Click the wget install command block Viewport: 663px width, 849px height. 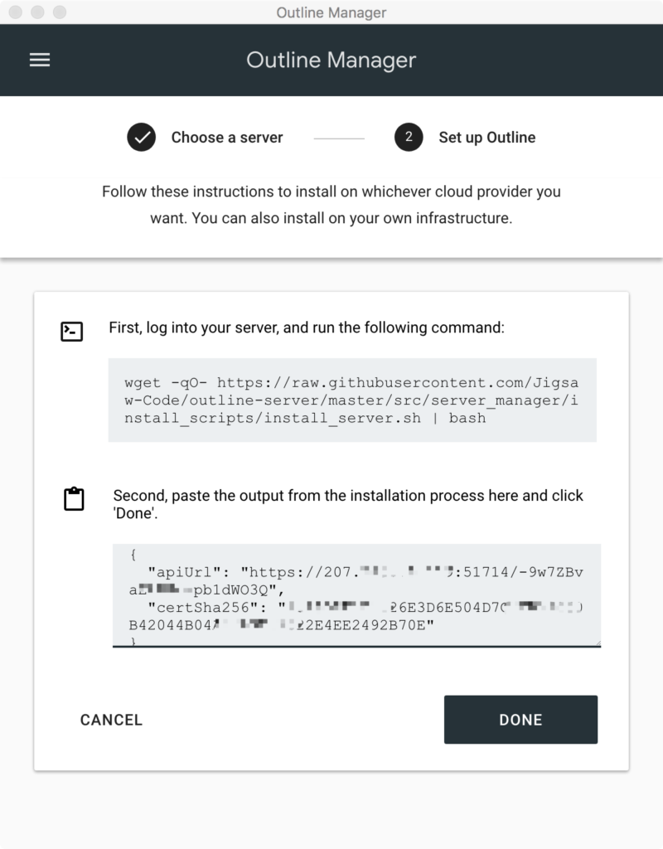(352, 400)
